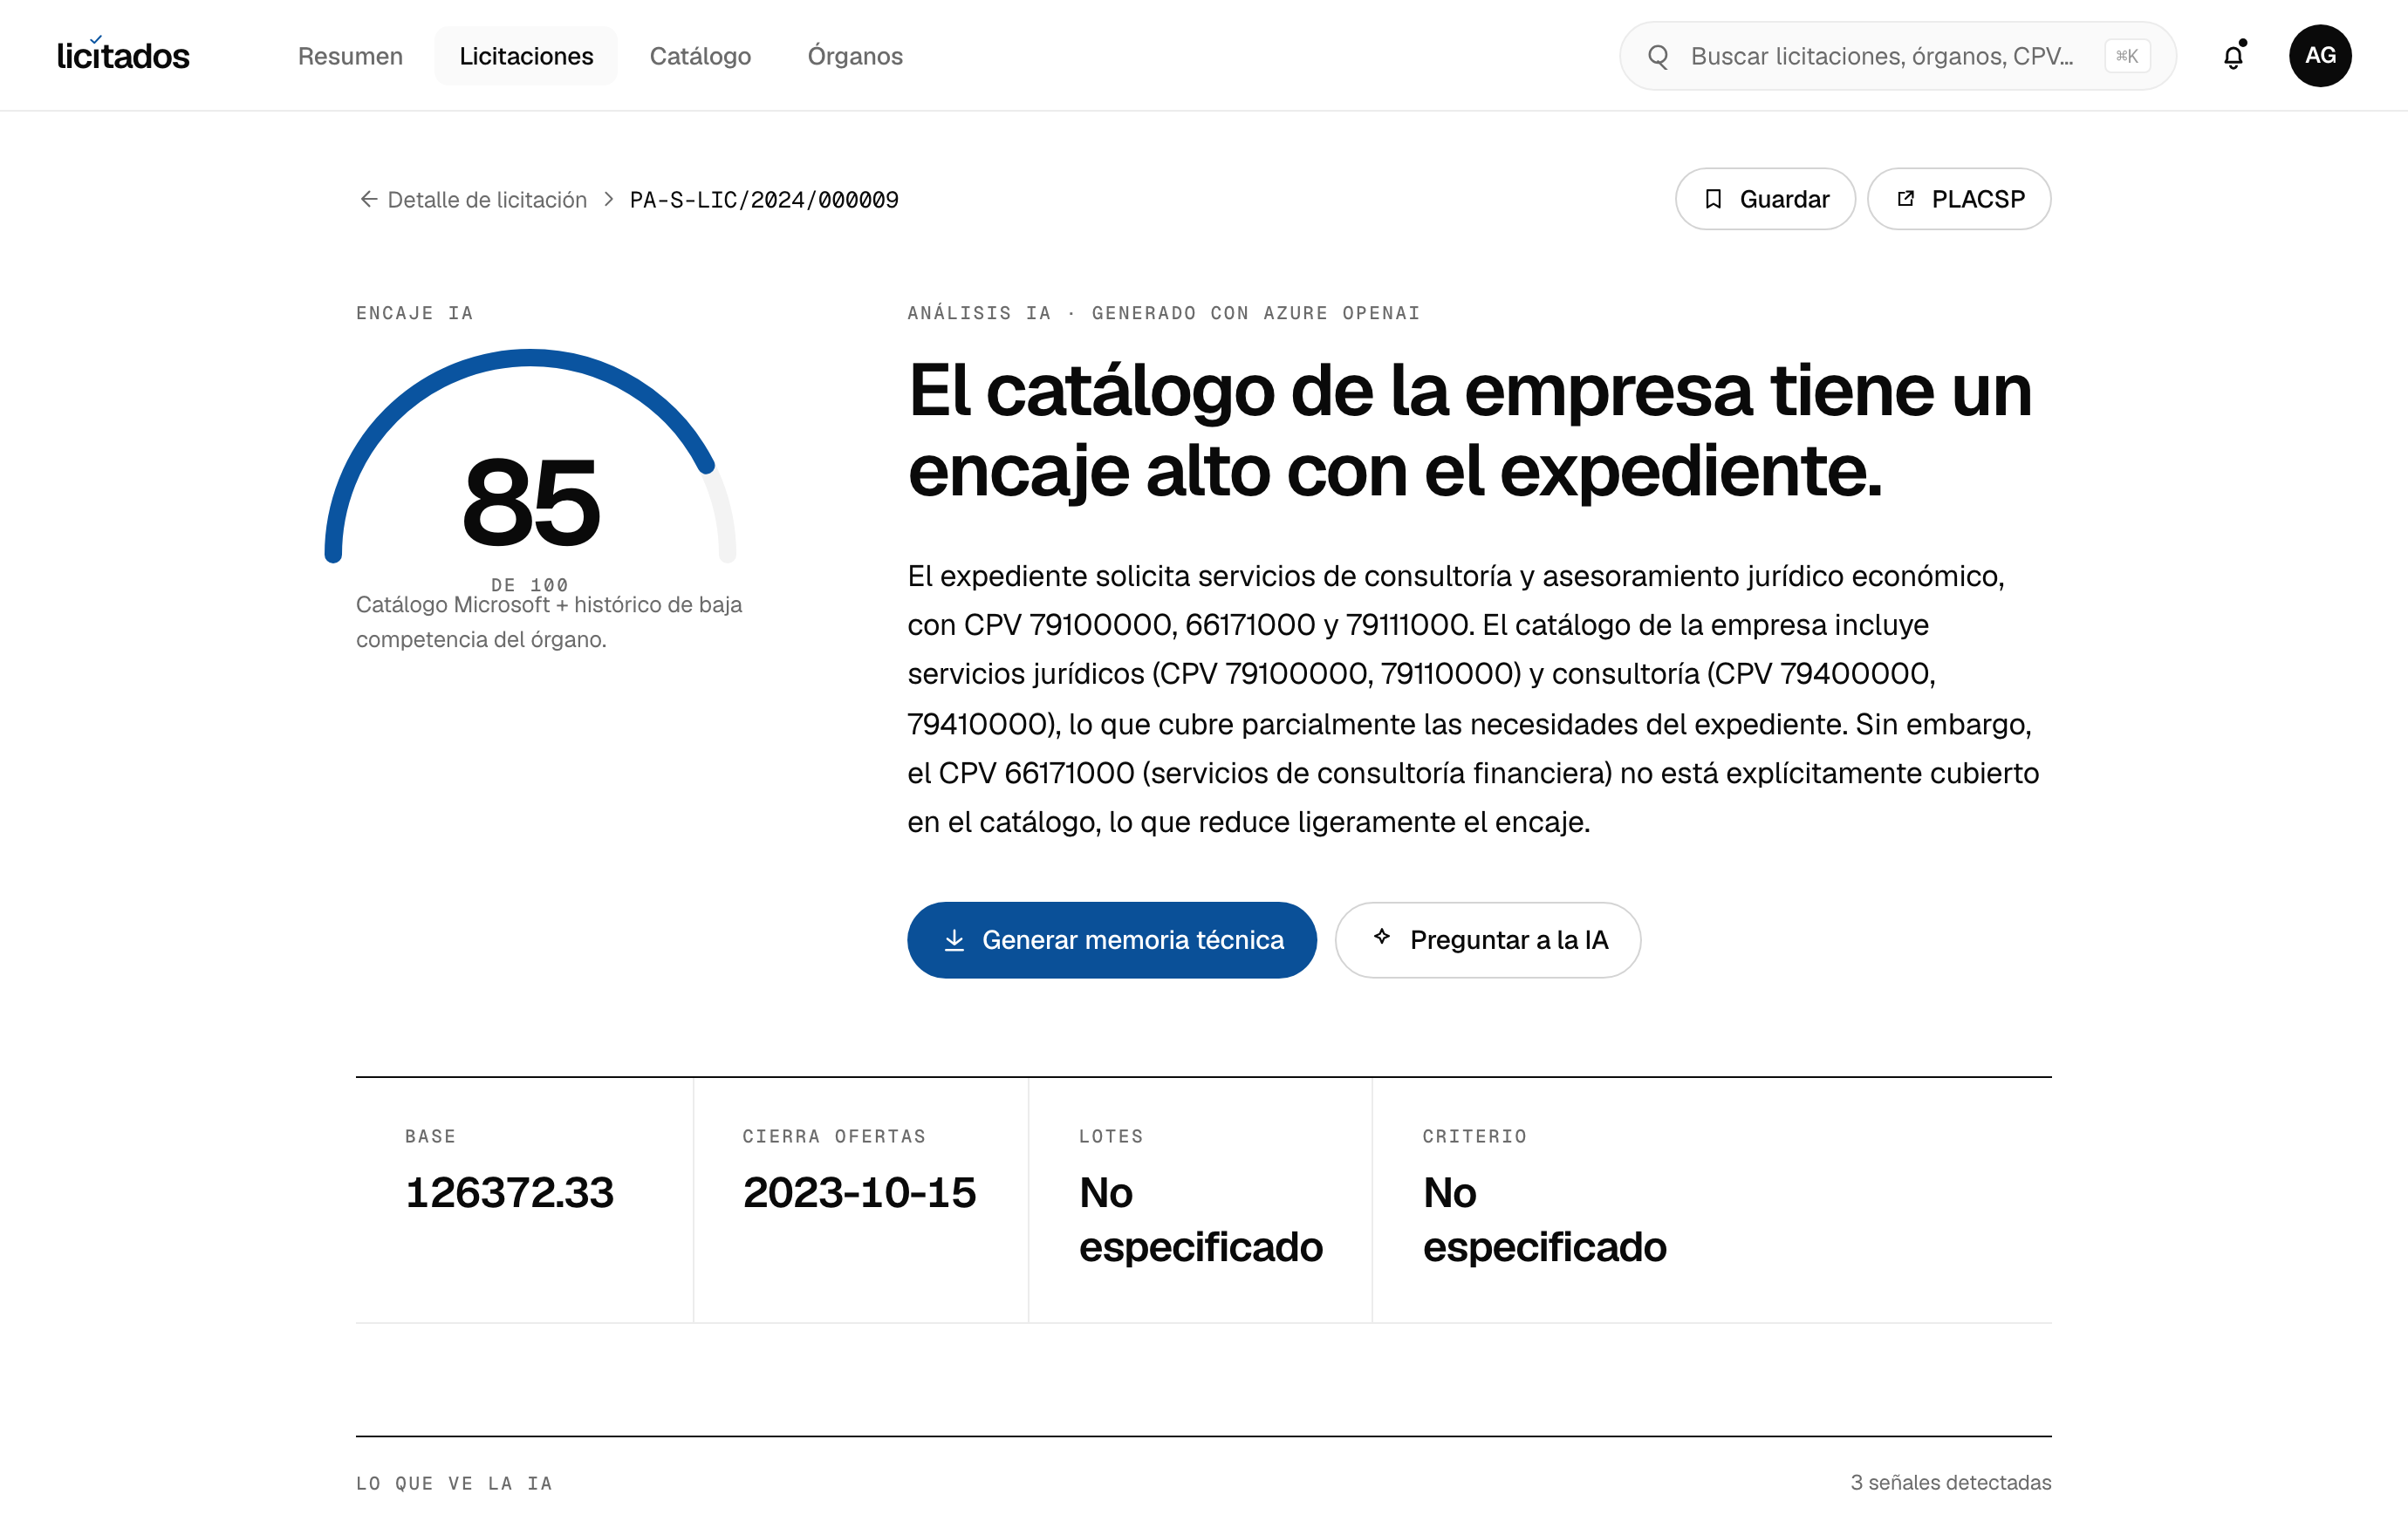Image resolution: width=2408 pixels, height=1535 pixels.
Task: Open the Órganos tab
Action: [x=855, y=56]
